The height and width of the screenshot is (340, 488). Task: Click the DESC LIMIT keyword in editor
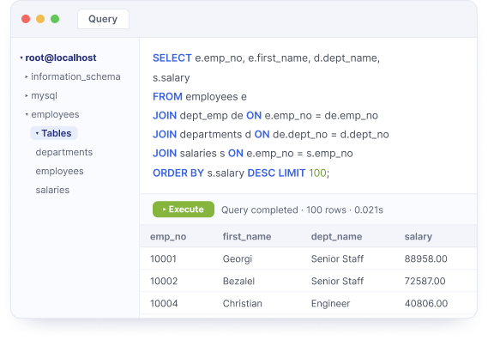276,173
